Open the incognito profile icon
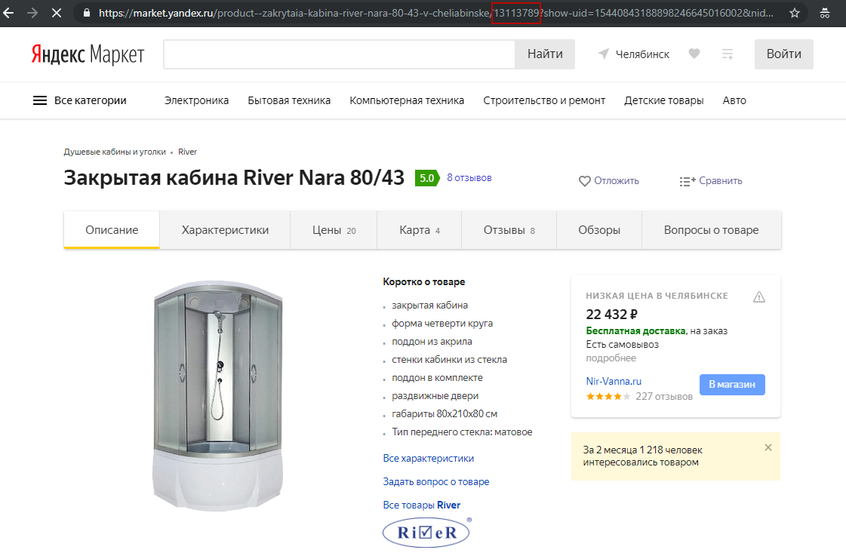Viewport: 846px width, 556px height. coord(824,13)
